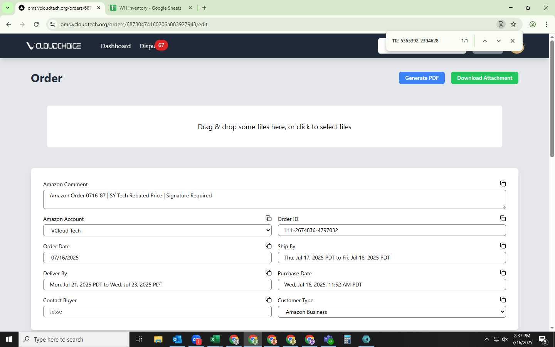555x347 pixels.
Task: Copy the Deliver By field value
Action: [269, 273]
